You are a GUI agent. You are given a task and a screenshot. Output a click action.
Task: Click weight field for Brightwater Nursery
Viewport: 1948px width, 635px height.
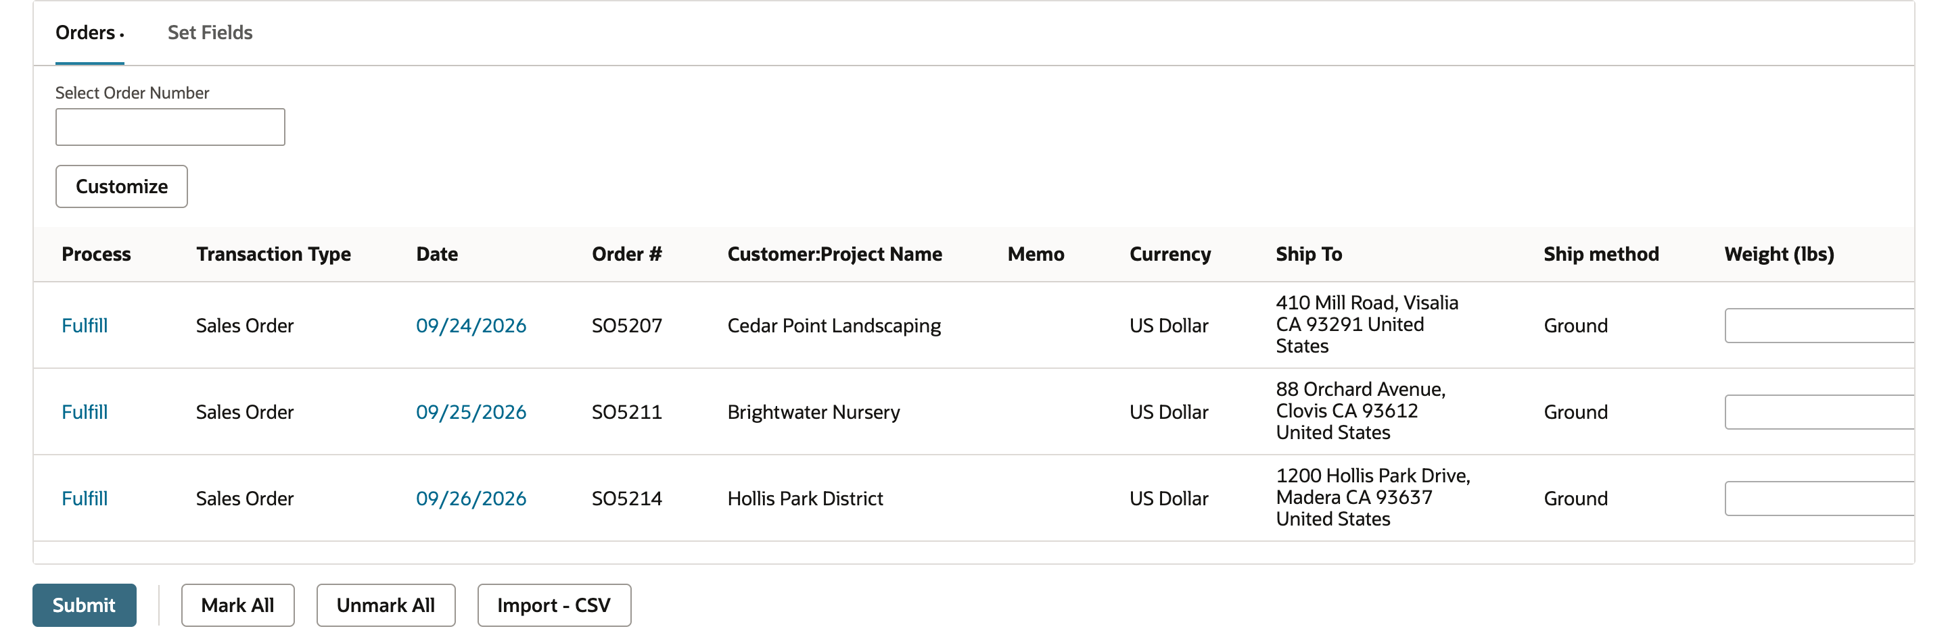click(x=1819, y=412)
